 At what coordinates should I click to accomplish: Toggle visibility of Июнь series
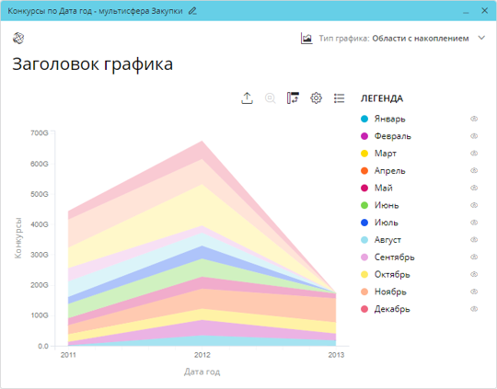pos(474,205)
